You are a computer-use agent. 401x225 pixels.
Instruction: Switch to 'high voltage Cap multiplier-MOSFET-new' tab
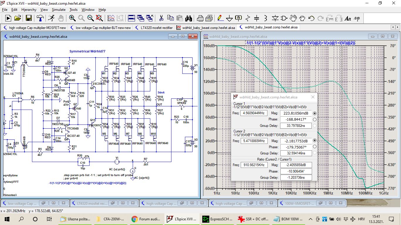click(x=35, y=28)
